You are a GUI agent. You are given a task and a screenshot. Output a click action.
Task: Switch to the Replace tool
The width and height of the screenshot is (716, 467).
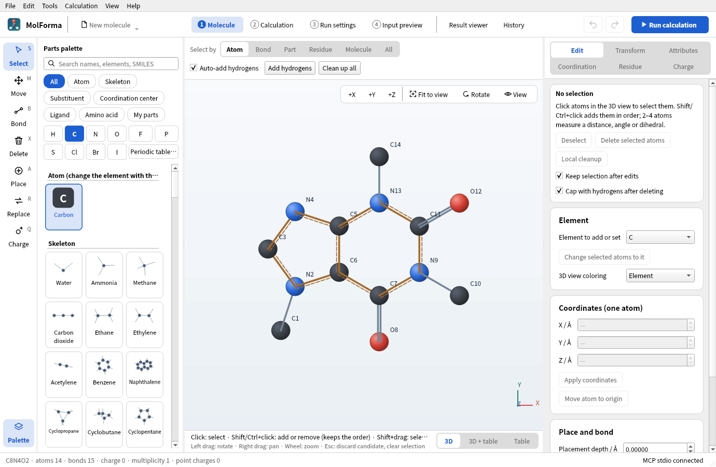tap(19, 207)
